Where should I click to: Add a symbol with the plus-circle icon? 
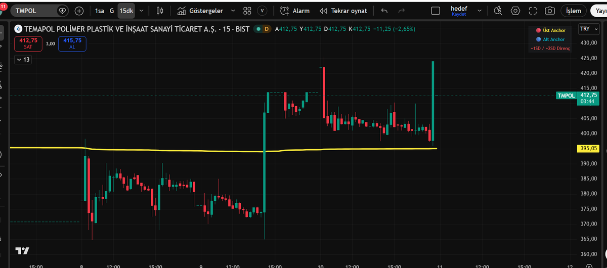tap(79, 11)
